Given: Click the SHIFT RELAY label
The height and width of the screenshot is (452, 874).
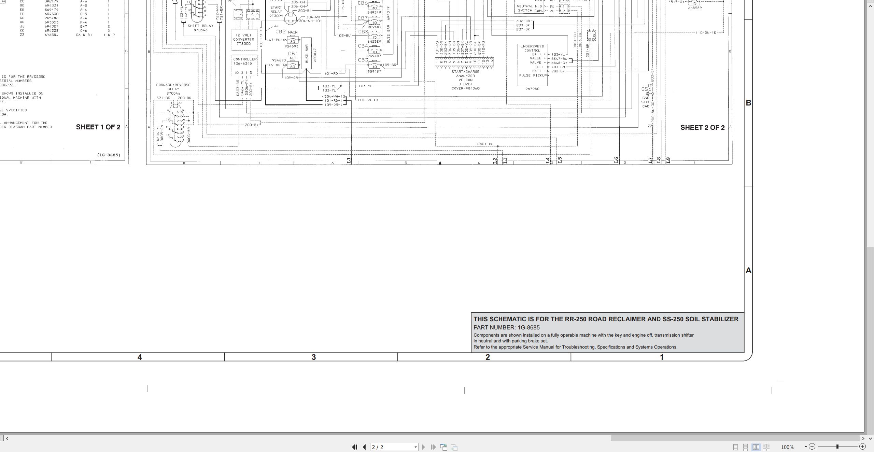Looking at the screenshot, I should point(200,26).
